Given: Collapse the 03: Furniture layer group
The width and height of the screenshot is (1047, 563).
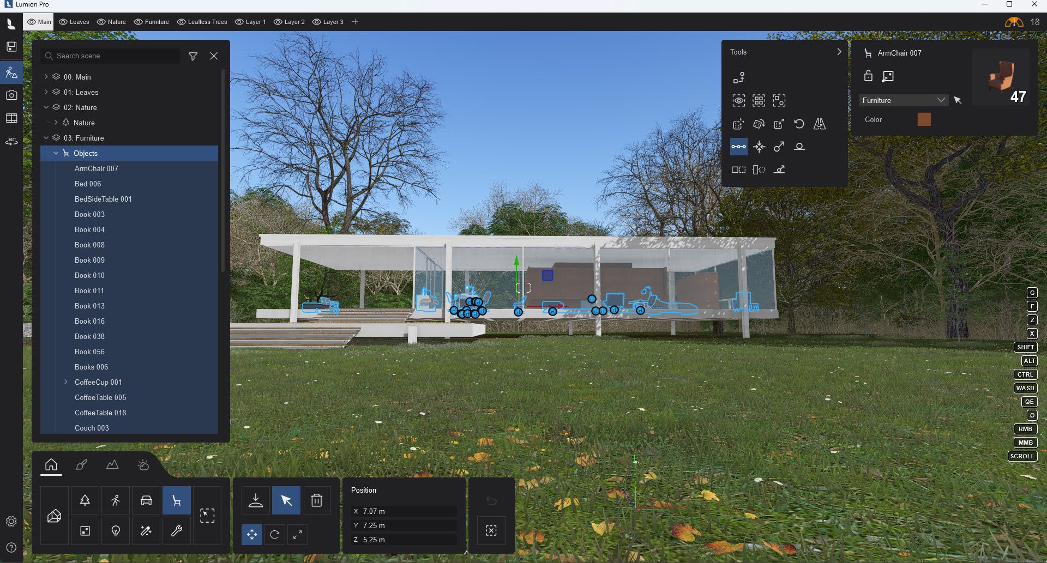Looking at the screenshot, I should pyautogui.click(x=46, y=138).
